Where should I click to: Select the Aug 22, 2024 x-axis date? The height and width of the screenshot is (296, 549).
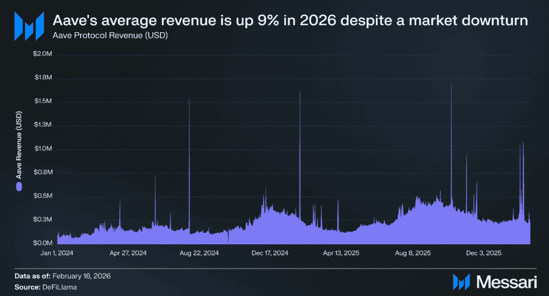(x=199, y=253)
